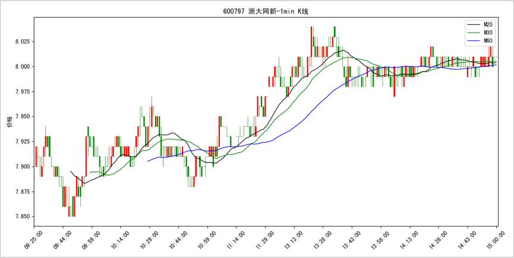Select the M60 legend entry
Viewport: 514px width, 258px height.
[x=479, y=41]
